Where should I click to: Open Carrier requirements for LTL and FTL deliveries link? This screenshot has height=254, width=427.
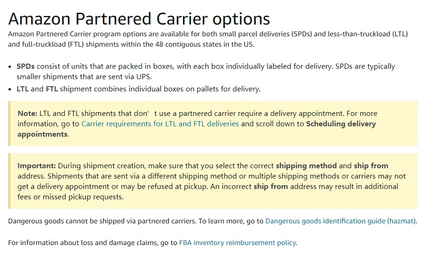click(160, 124)
